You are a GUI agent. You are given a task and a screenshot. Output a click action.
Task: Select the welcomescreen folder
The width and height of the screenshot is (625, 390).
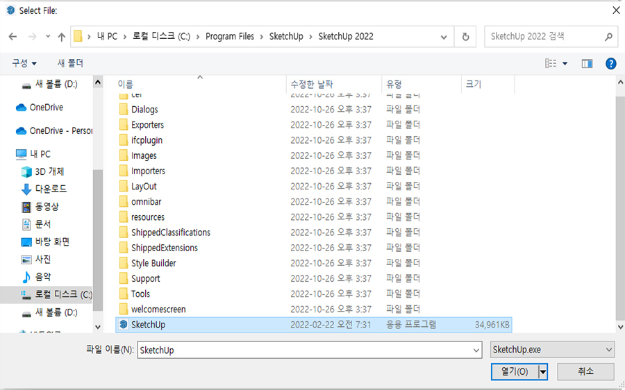[158, 309]
